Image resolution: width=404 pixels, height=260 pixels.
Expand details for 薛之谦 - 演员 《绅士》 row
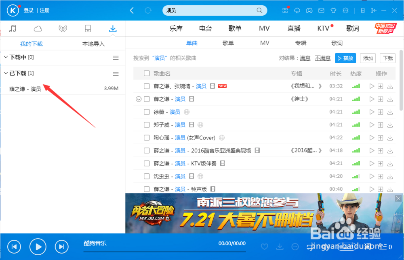(x=139, y=99)
